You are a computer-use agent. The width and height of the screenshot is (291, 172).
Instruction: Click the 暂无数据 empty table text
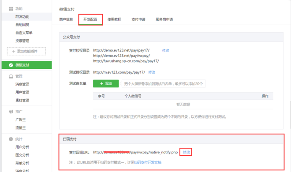click(183, 105)
